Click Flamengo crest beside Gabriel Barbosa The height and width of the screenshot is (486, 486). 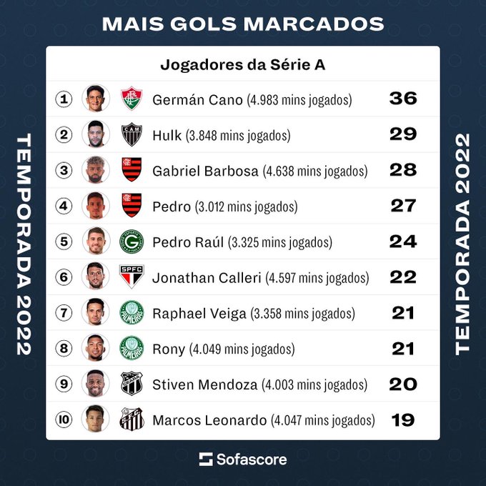coord(132,170)
